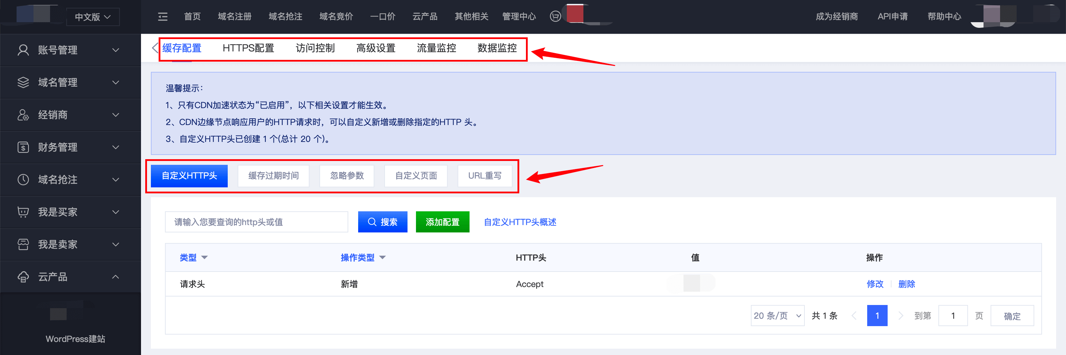Click the 成为经销商 link
This screenshot has height=355, width=1066.
tap(836, 17)
